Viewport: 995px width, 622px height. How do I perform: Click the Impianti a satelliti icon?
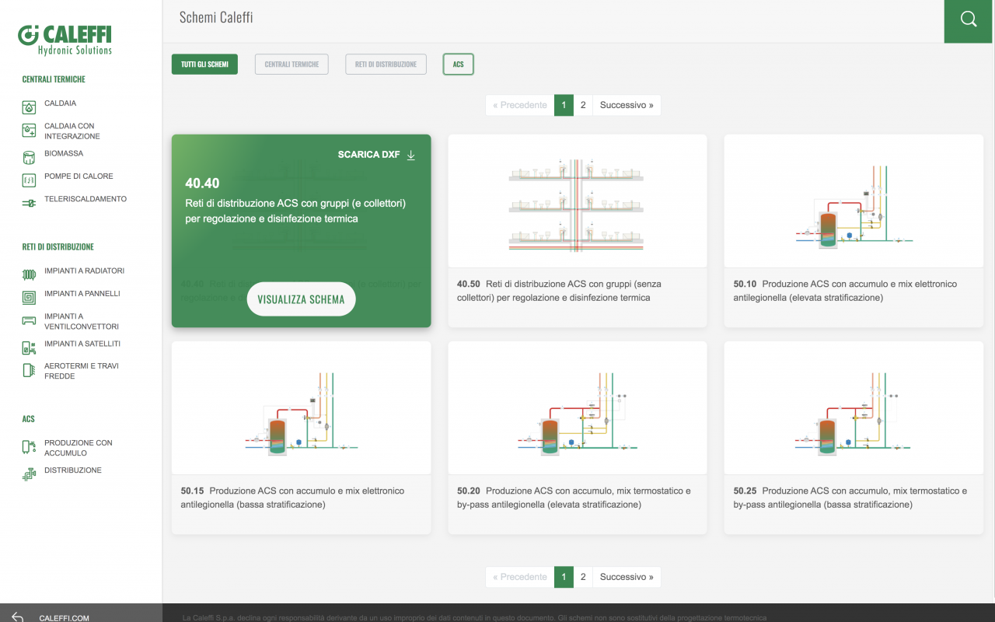29,348
